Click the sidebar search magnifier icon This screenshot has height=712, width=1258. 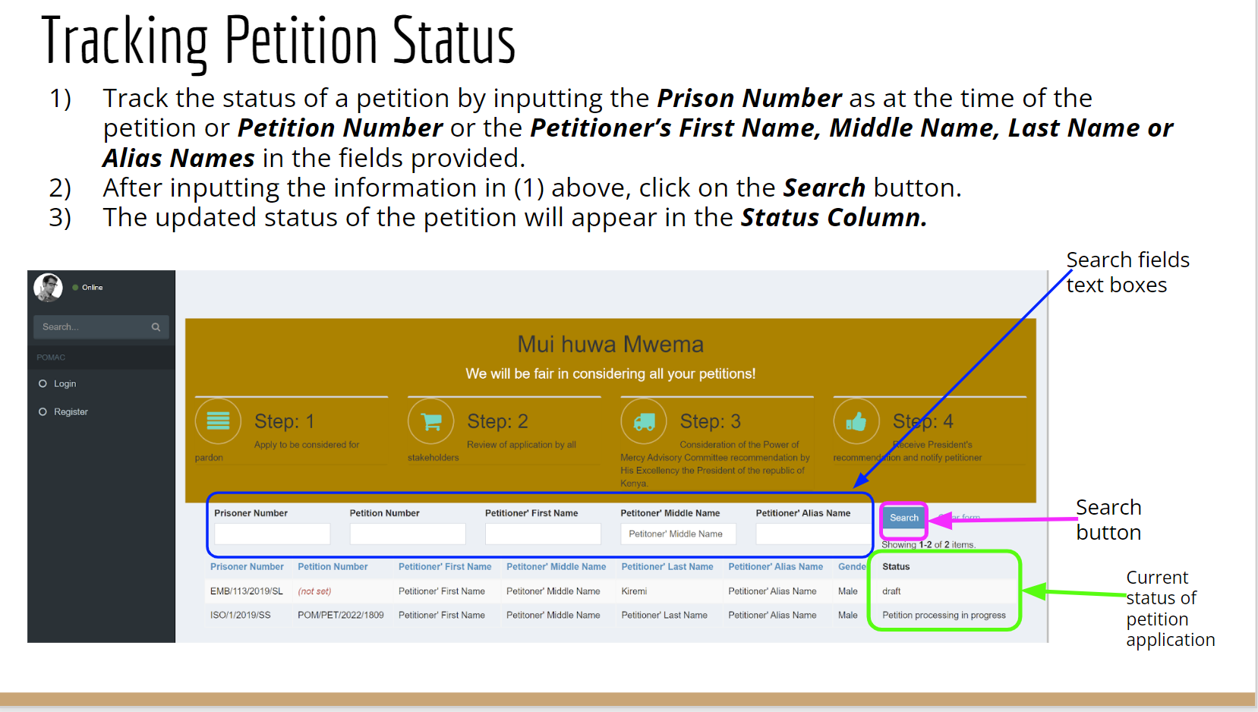[156, 327]
